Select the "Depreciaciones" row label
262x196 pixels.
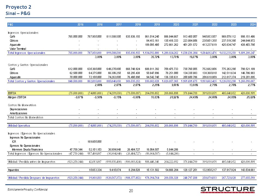click(x=18, y=109)
